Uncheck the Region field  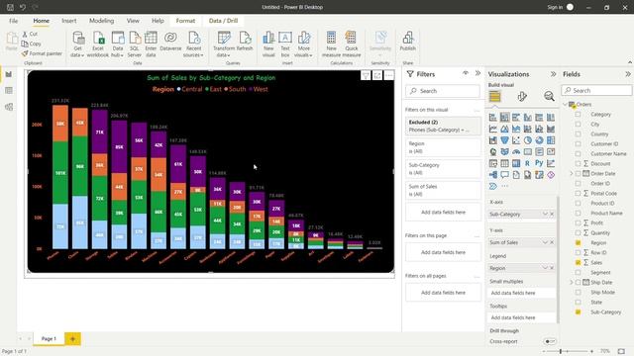point(579,242)
